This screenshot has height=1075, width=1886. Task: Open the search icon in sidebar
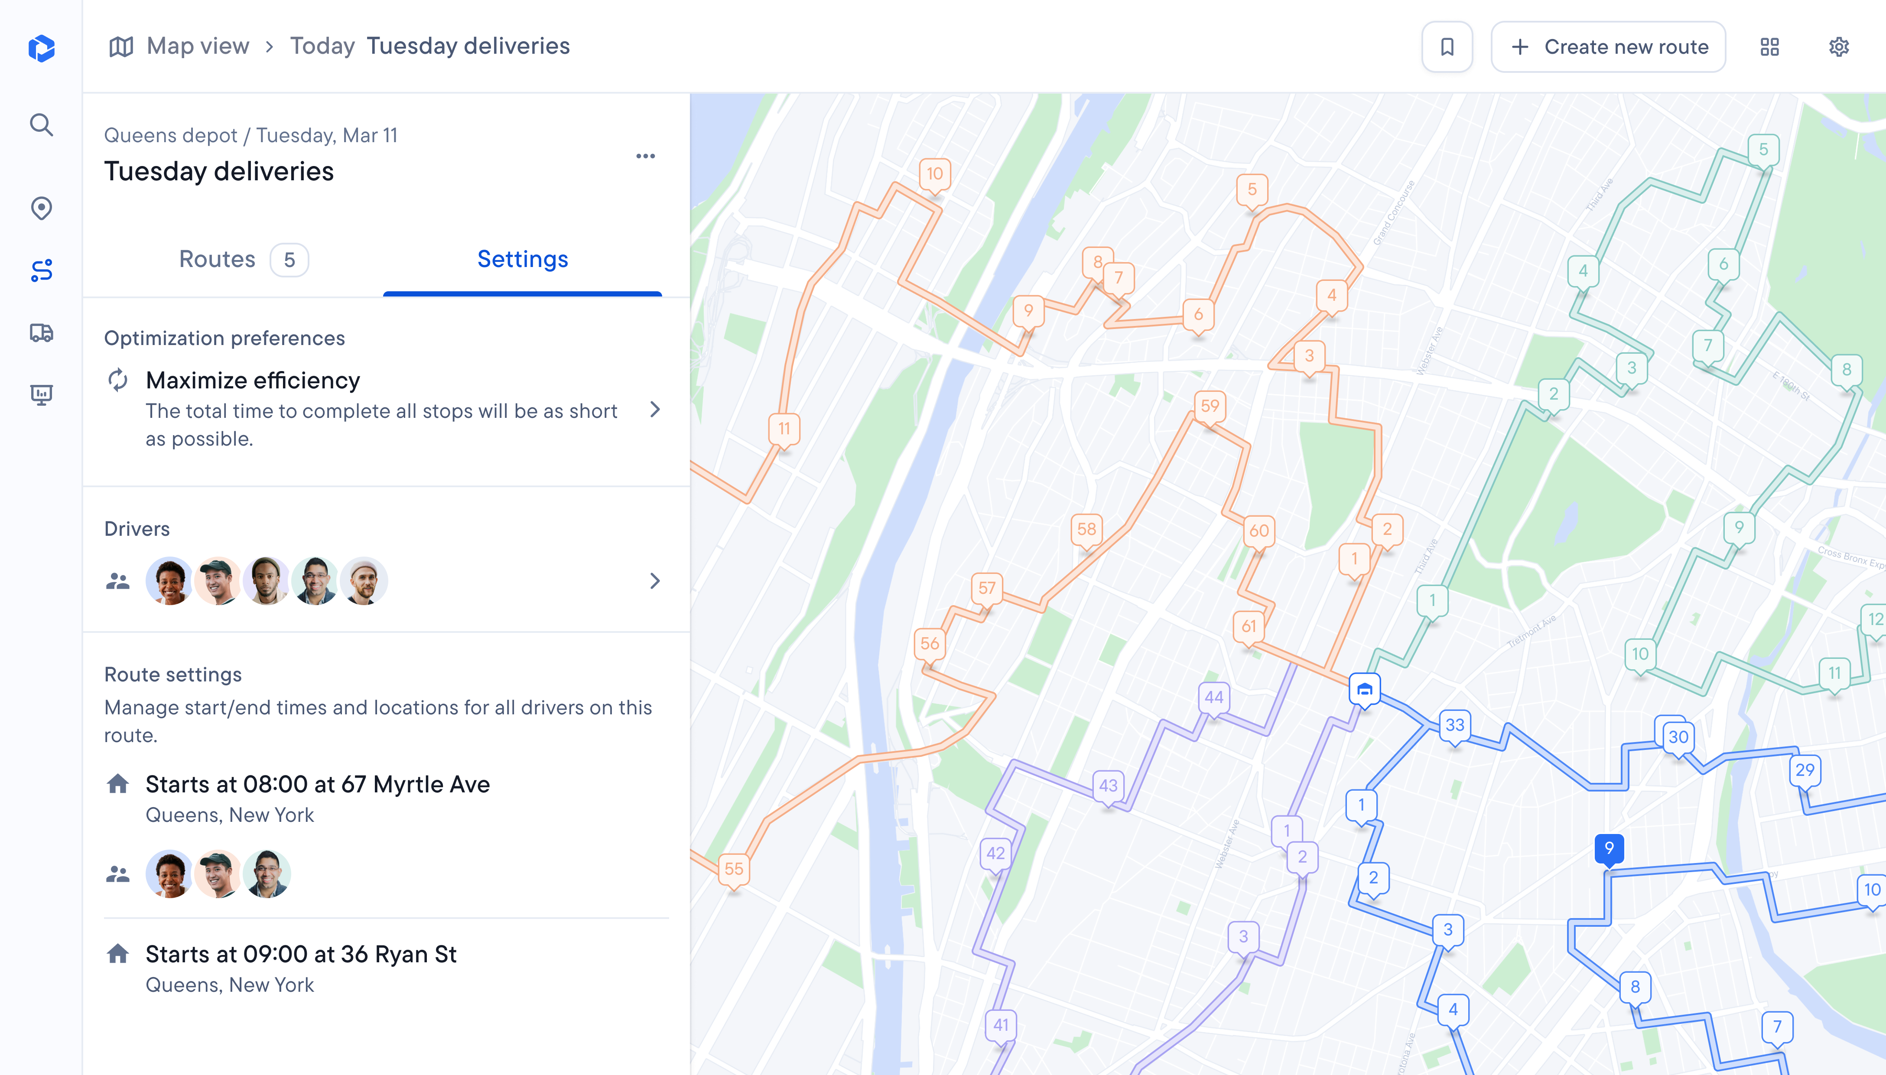41,125
